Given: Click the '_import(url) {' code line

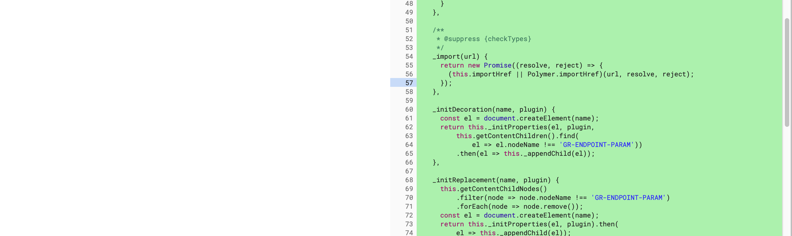Looking at the screenshot, I should (x=460, y=56).
